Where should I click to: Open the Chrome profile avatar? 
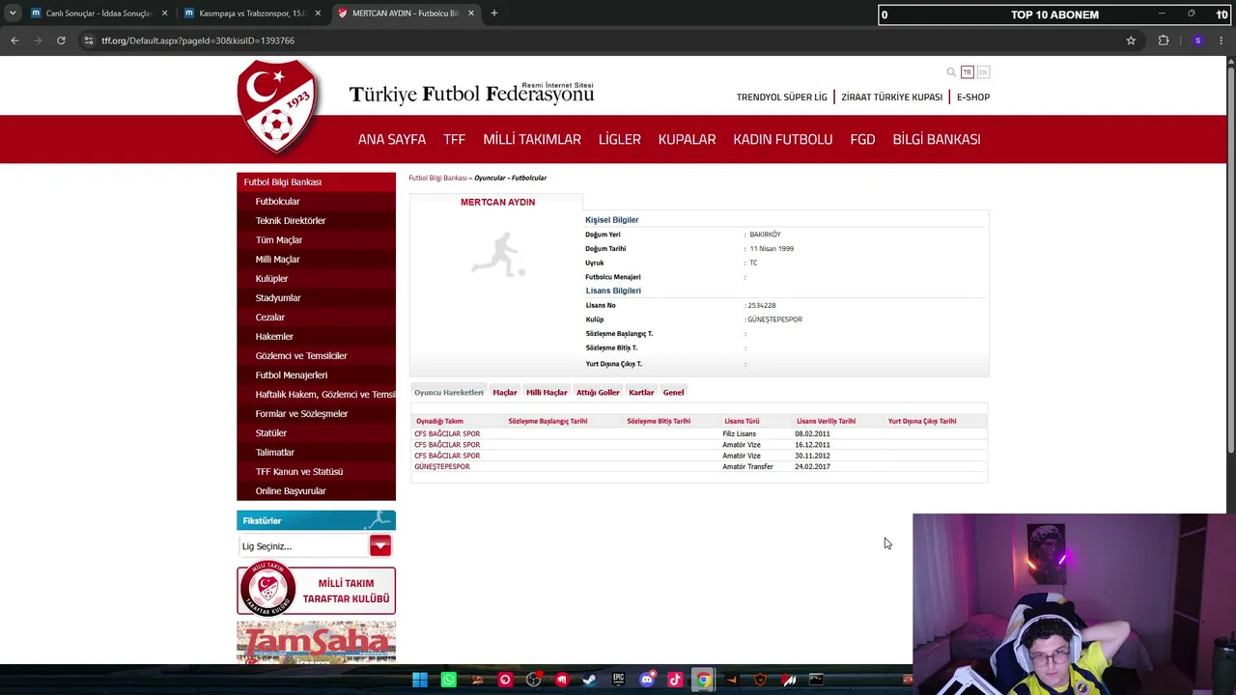(x=1197, y=41)
